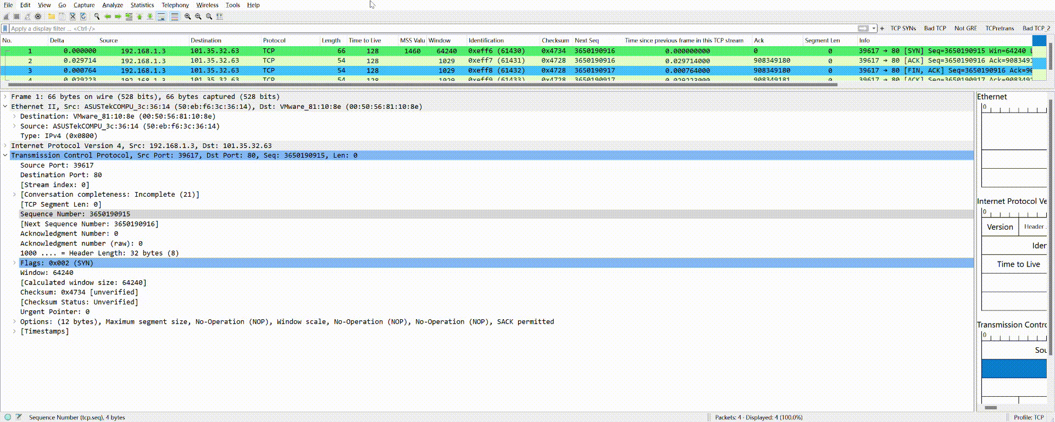Image resolution: width=1055 pixels, height=422 pixels.
Task: Apply the TCP SYNs filter button
Action: [x=903, y=29]
